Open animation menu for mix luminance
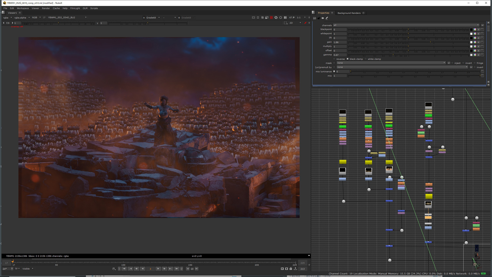The image size is (492, 277). click(482, 72)
